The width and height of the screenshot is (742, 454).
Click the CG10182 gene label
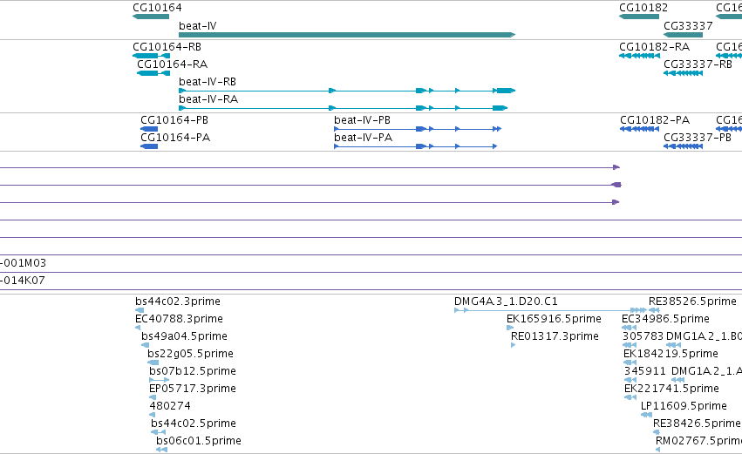point(643,8)
